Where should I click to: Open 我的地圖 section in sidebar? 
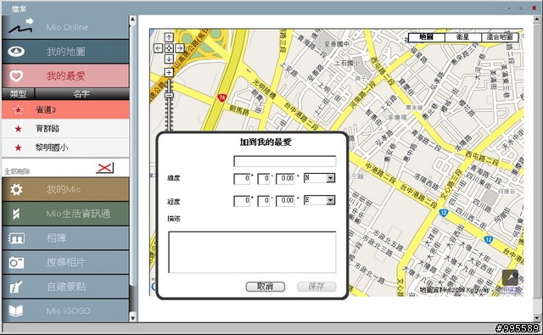point(65,52)
